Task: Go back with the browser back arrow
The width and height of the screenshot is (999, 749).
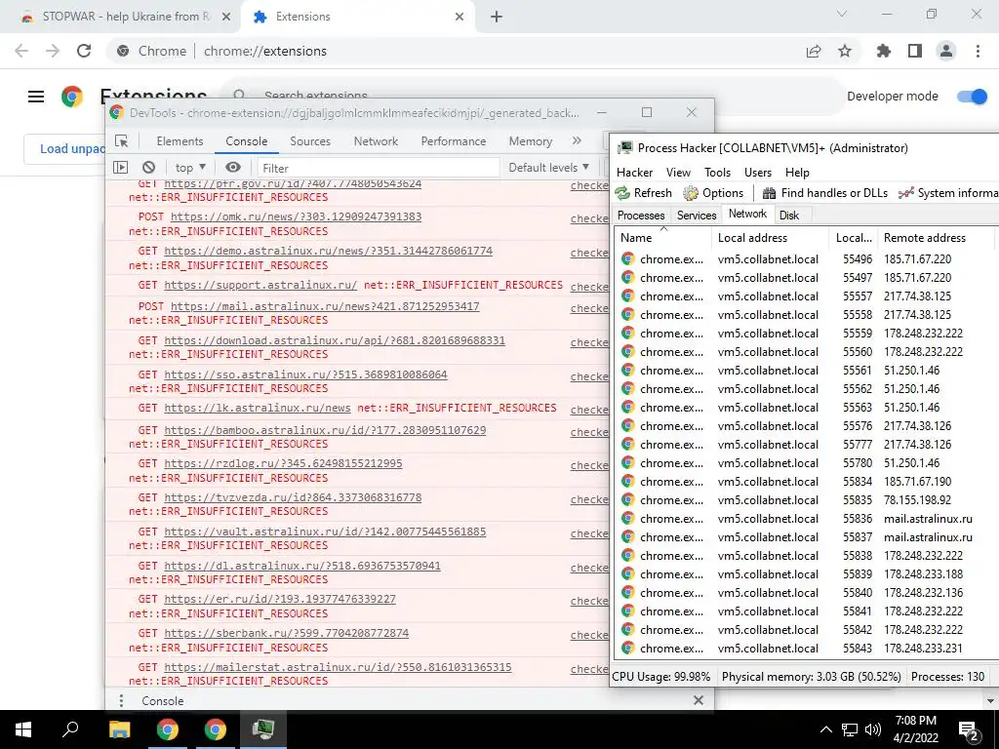Action: (x=21, y=51)
